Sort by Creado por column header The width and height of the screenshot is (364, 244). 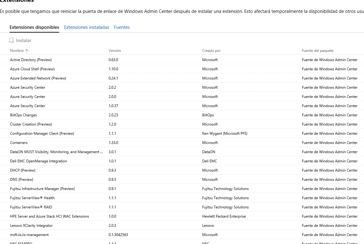[211, 51]
